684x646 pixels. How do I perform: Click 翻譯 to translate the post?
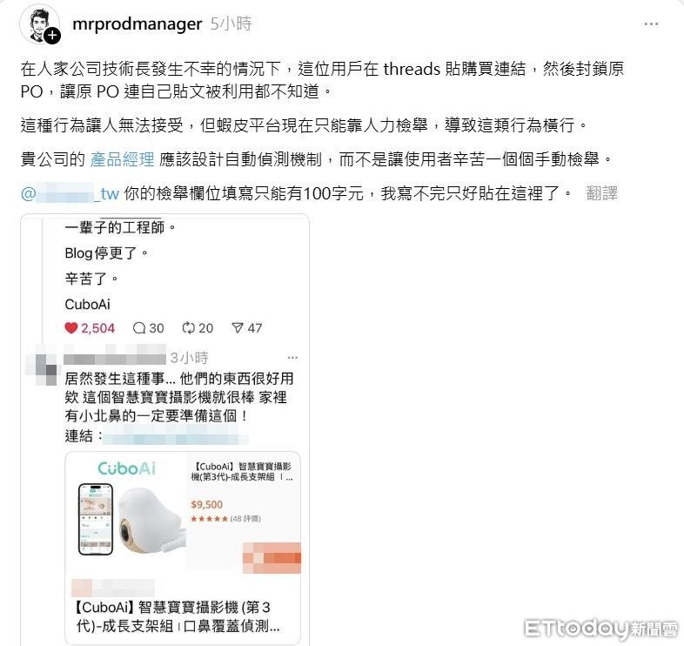pos(601,193)
